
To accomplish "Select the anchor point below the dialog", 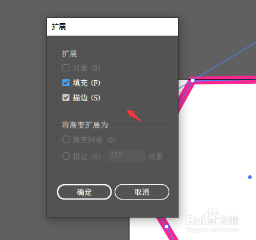I will click(x=167, y=226).
